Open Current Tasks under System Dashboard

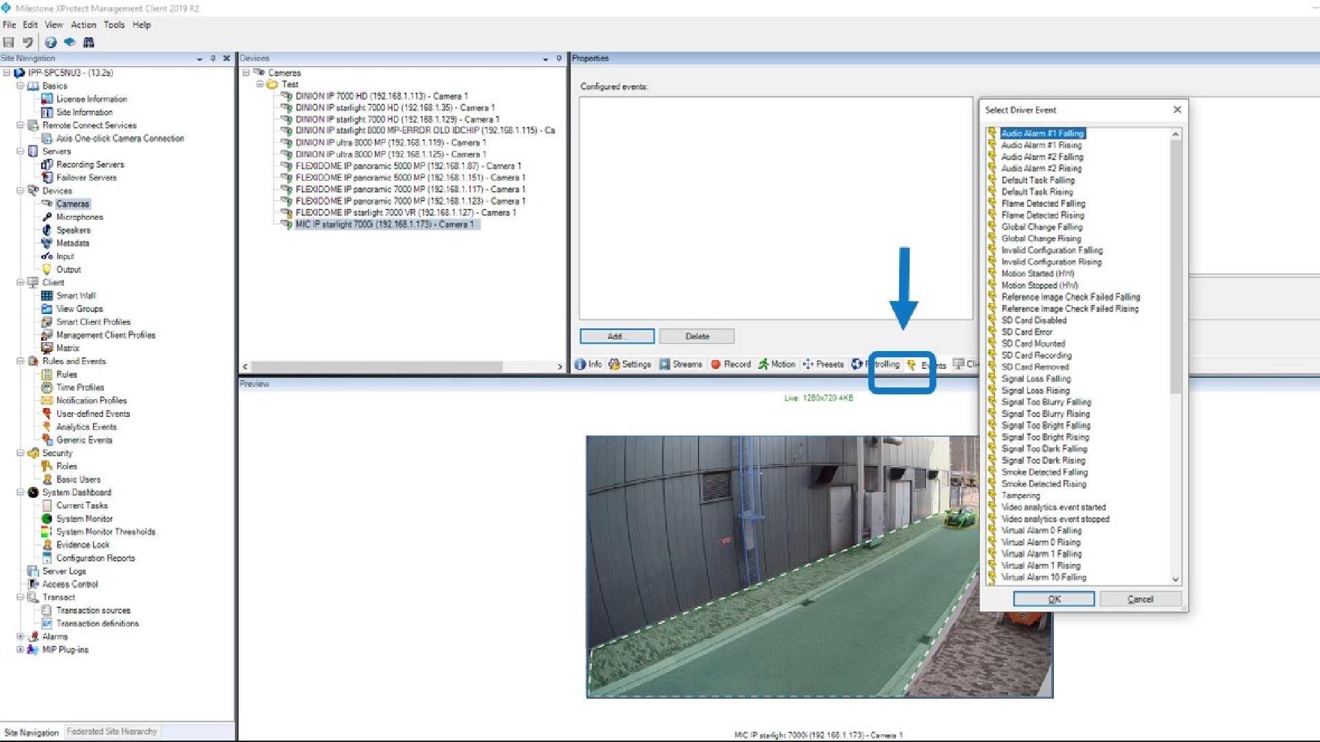pyautogui.click(x=82, y=506)
